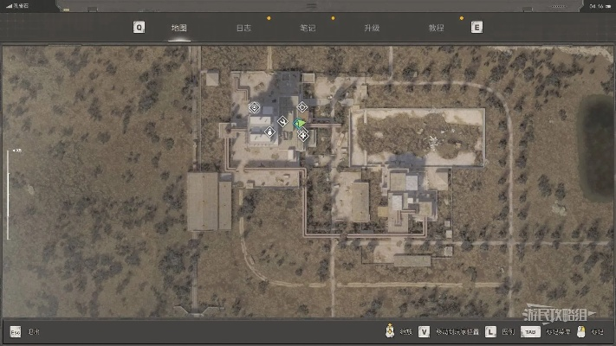Viewport: 616px width, 346px height.
Task: Switch to the 日志 (Journal) tab
Action: [x=244, y=28]
